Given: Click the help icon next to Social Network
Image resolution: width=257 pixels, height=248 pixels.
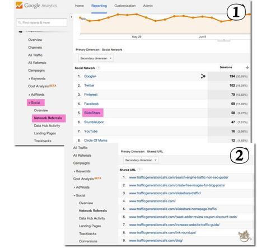Looking at the screenshot, I should pyautogui.click(x=99, y=68).
